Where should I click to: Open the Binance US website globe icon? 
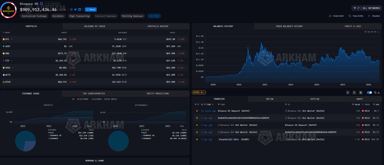[71, 10]
